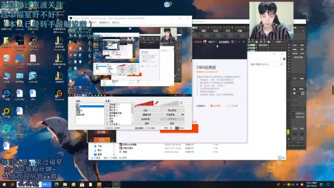Screen dimensions: 334x188
Task: Open 新建文本文档 file on desktop
Action: [x=33, y=60]
